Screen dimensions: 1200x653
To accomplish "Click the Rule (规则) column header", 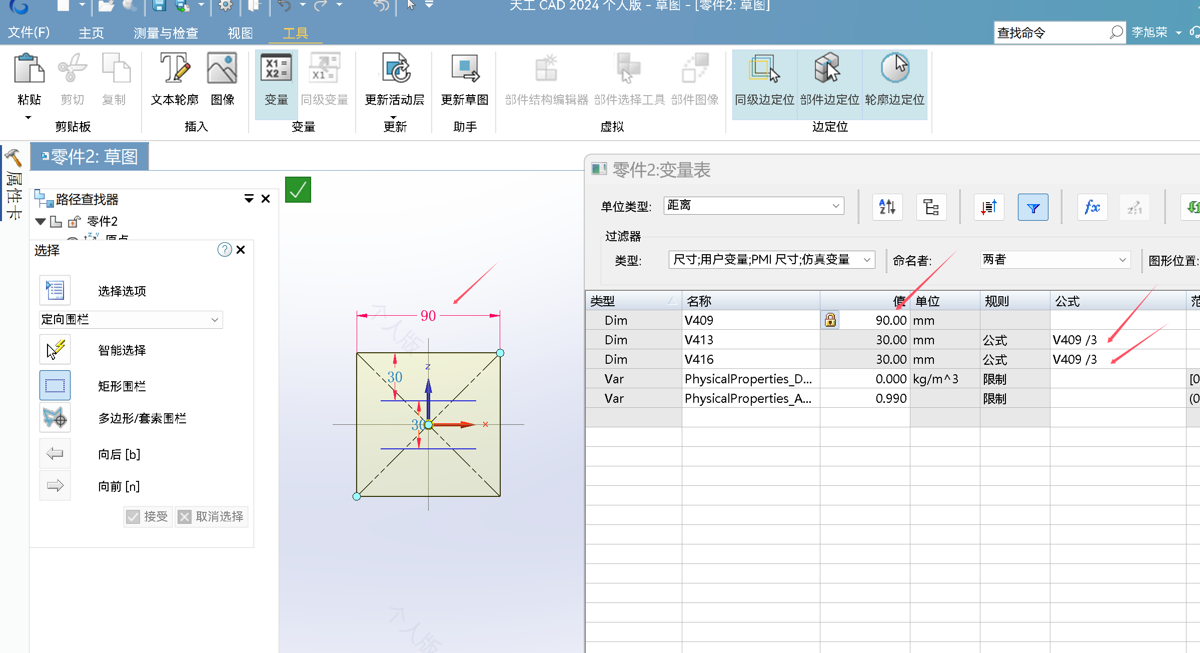I will tap(1014, 301).
